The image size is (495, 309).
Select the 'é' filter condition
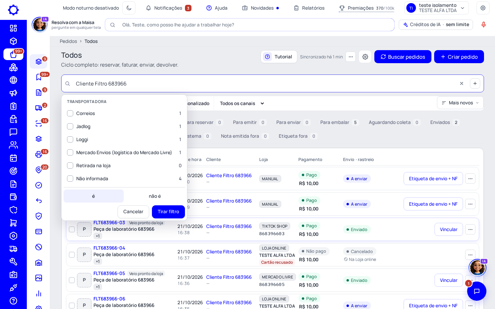(x=93, y=196)
